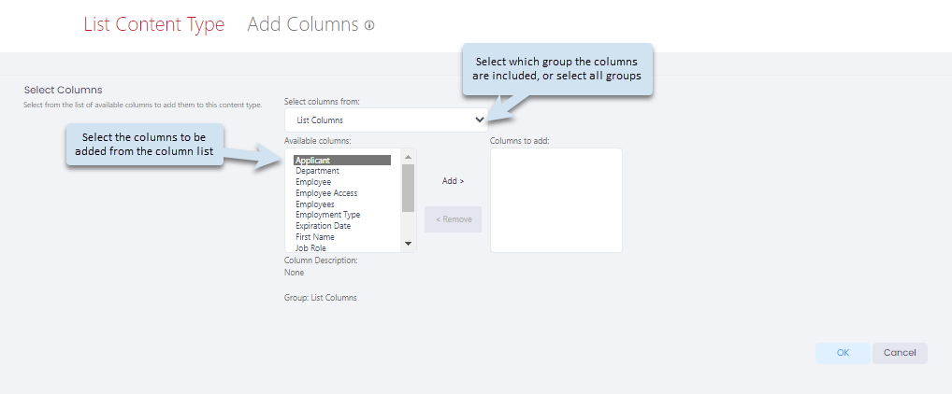
Task: Open the Select columns from dropdown
Action: pyautogui.click(x=386, y=120)
